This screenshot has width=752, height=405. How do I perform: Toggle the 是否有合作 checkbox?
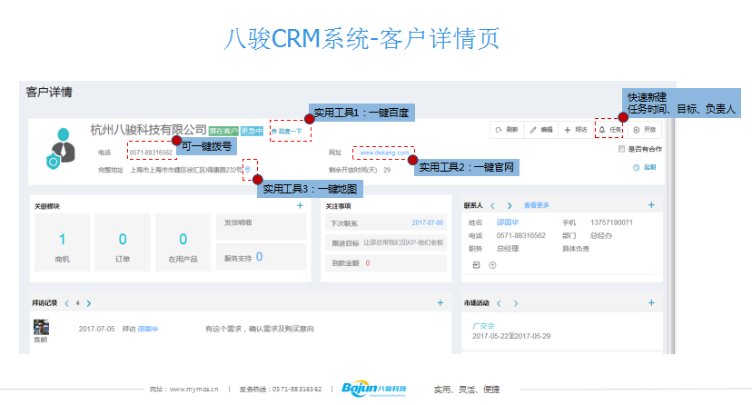point(621,149)
